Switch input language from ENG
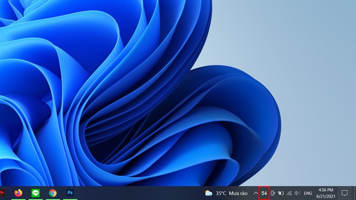This screenshot has width=356, height=200. [x=308, y=193]
